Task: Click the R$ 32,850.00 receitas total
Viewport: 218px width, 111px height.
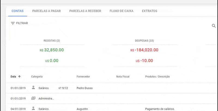Action: pos(52,50)
